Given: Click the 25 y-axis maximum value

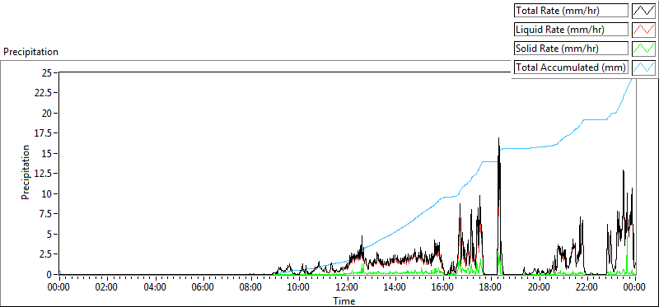Looking at the screenshot, I should coord(47,72).
